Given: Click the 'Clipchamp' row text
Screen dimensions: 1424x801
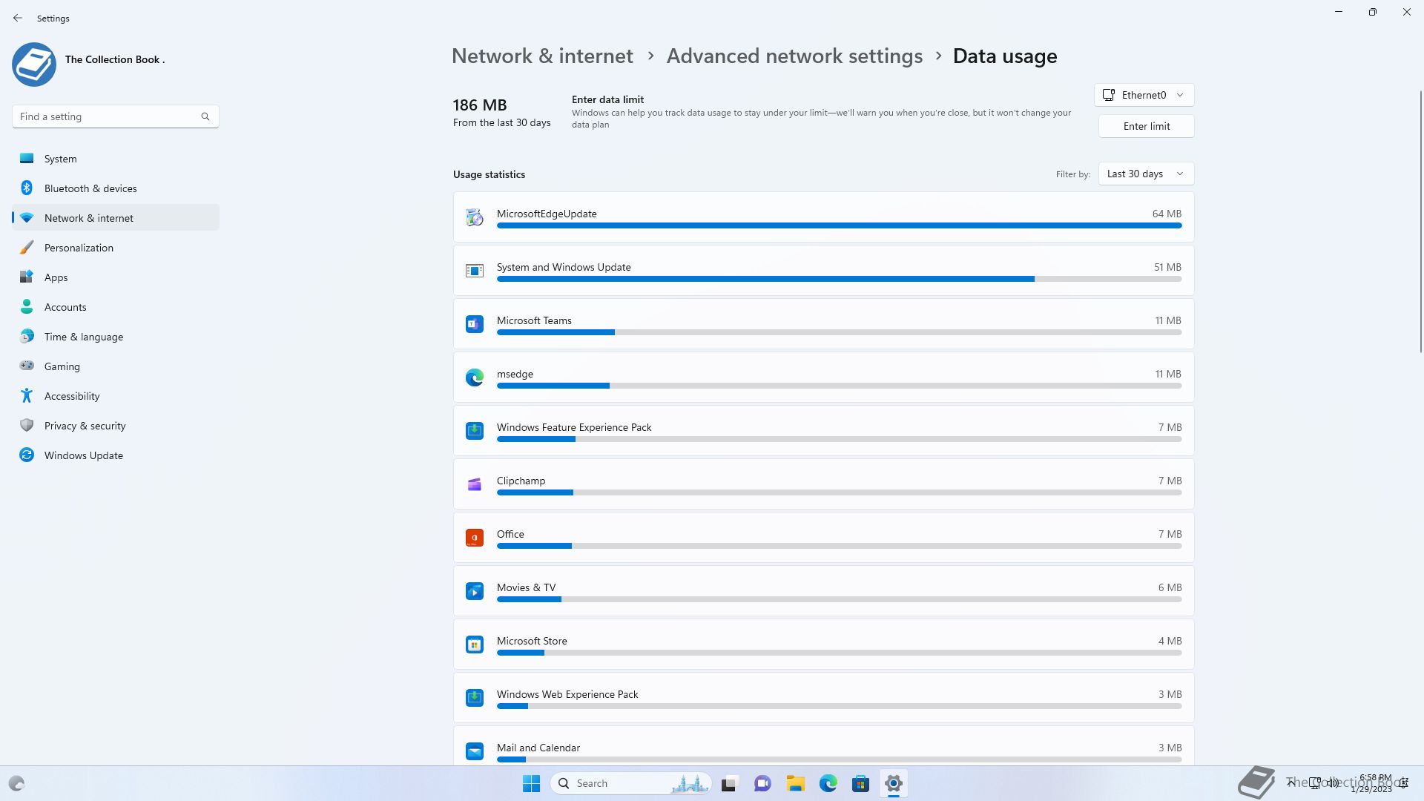Looking at the screenshot, I should (x=521, y=481).
